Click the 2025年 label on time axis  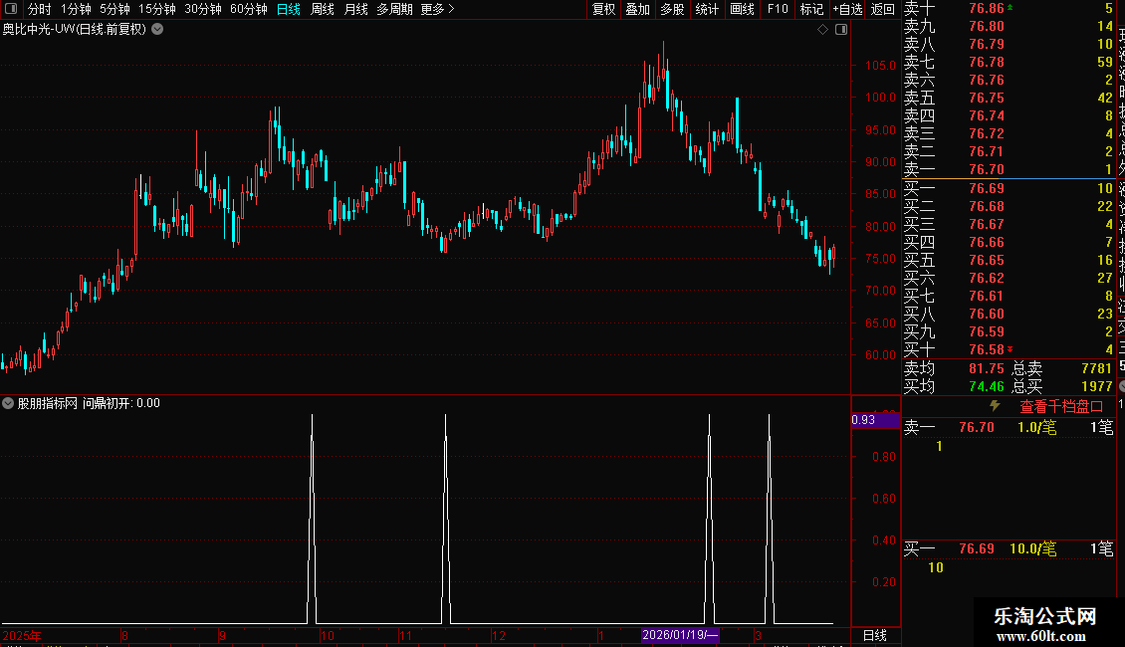point(22,635)
